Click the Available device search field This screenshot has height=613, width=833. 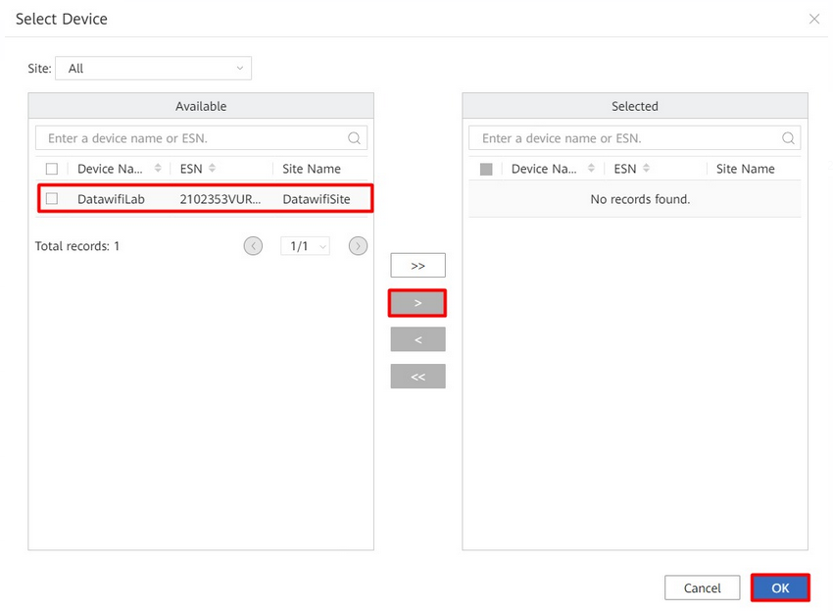point(201,138)
